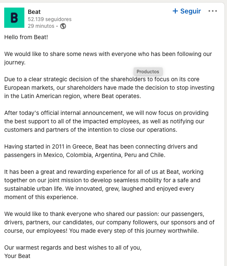
Task: Click the globe public visibility icon
Action: tap(63, 26)
